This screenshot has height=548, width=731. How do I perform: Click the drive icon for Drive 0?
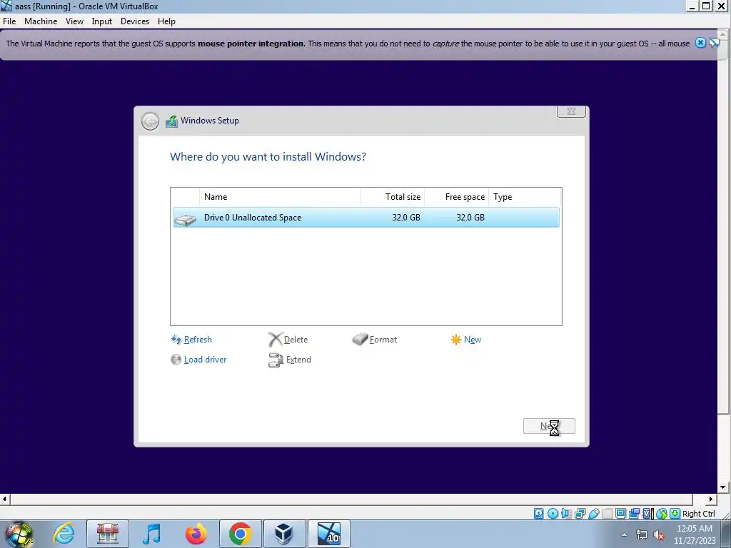(186, 219)
